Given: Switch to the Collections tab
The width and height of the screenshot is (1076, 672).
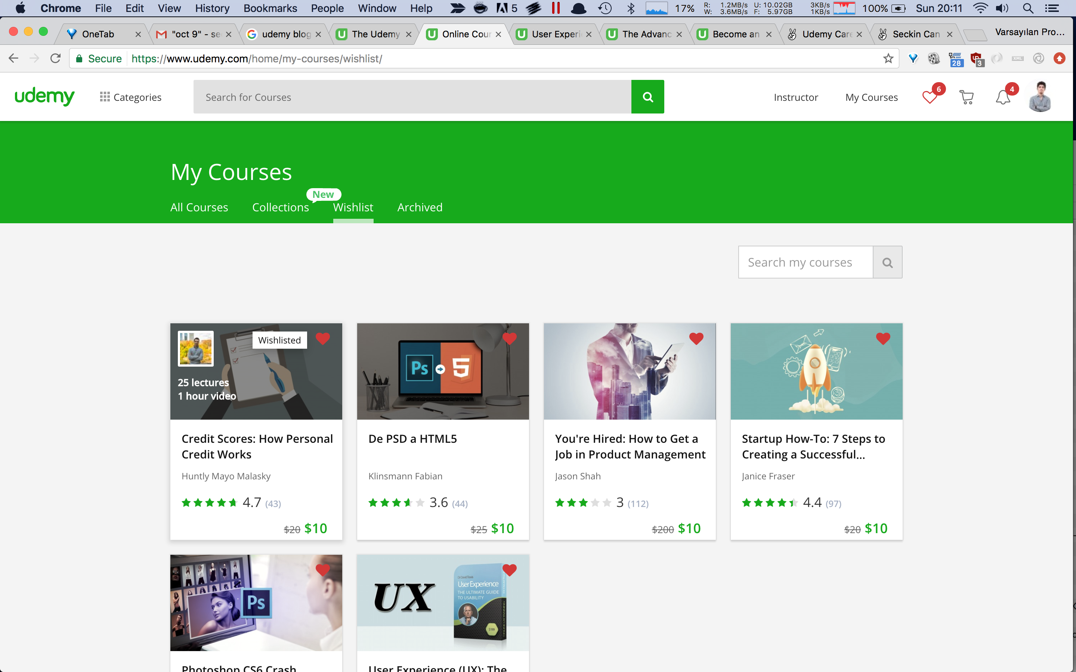Looking at the screenshot, I should [x=280, y=208].
